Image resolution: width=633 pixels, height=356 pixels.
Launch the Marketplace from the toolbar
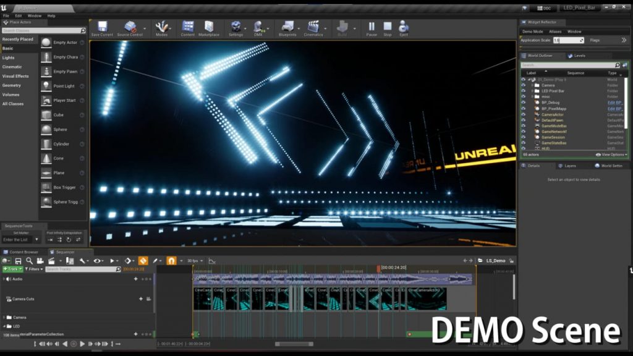[209, 27]
